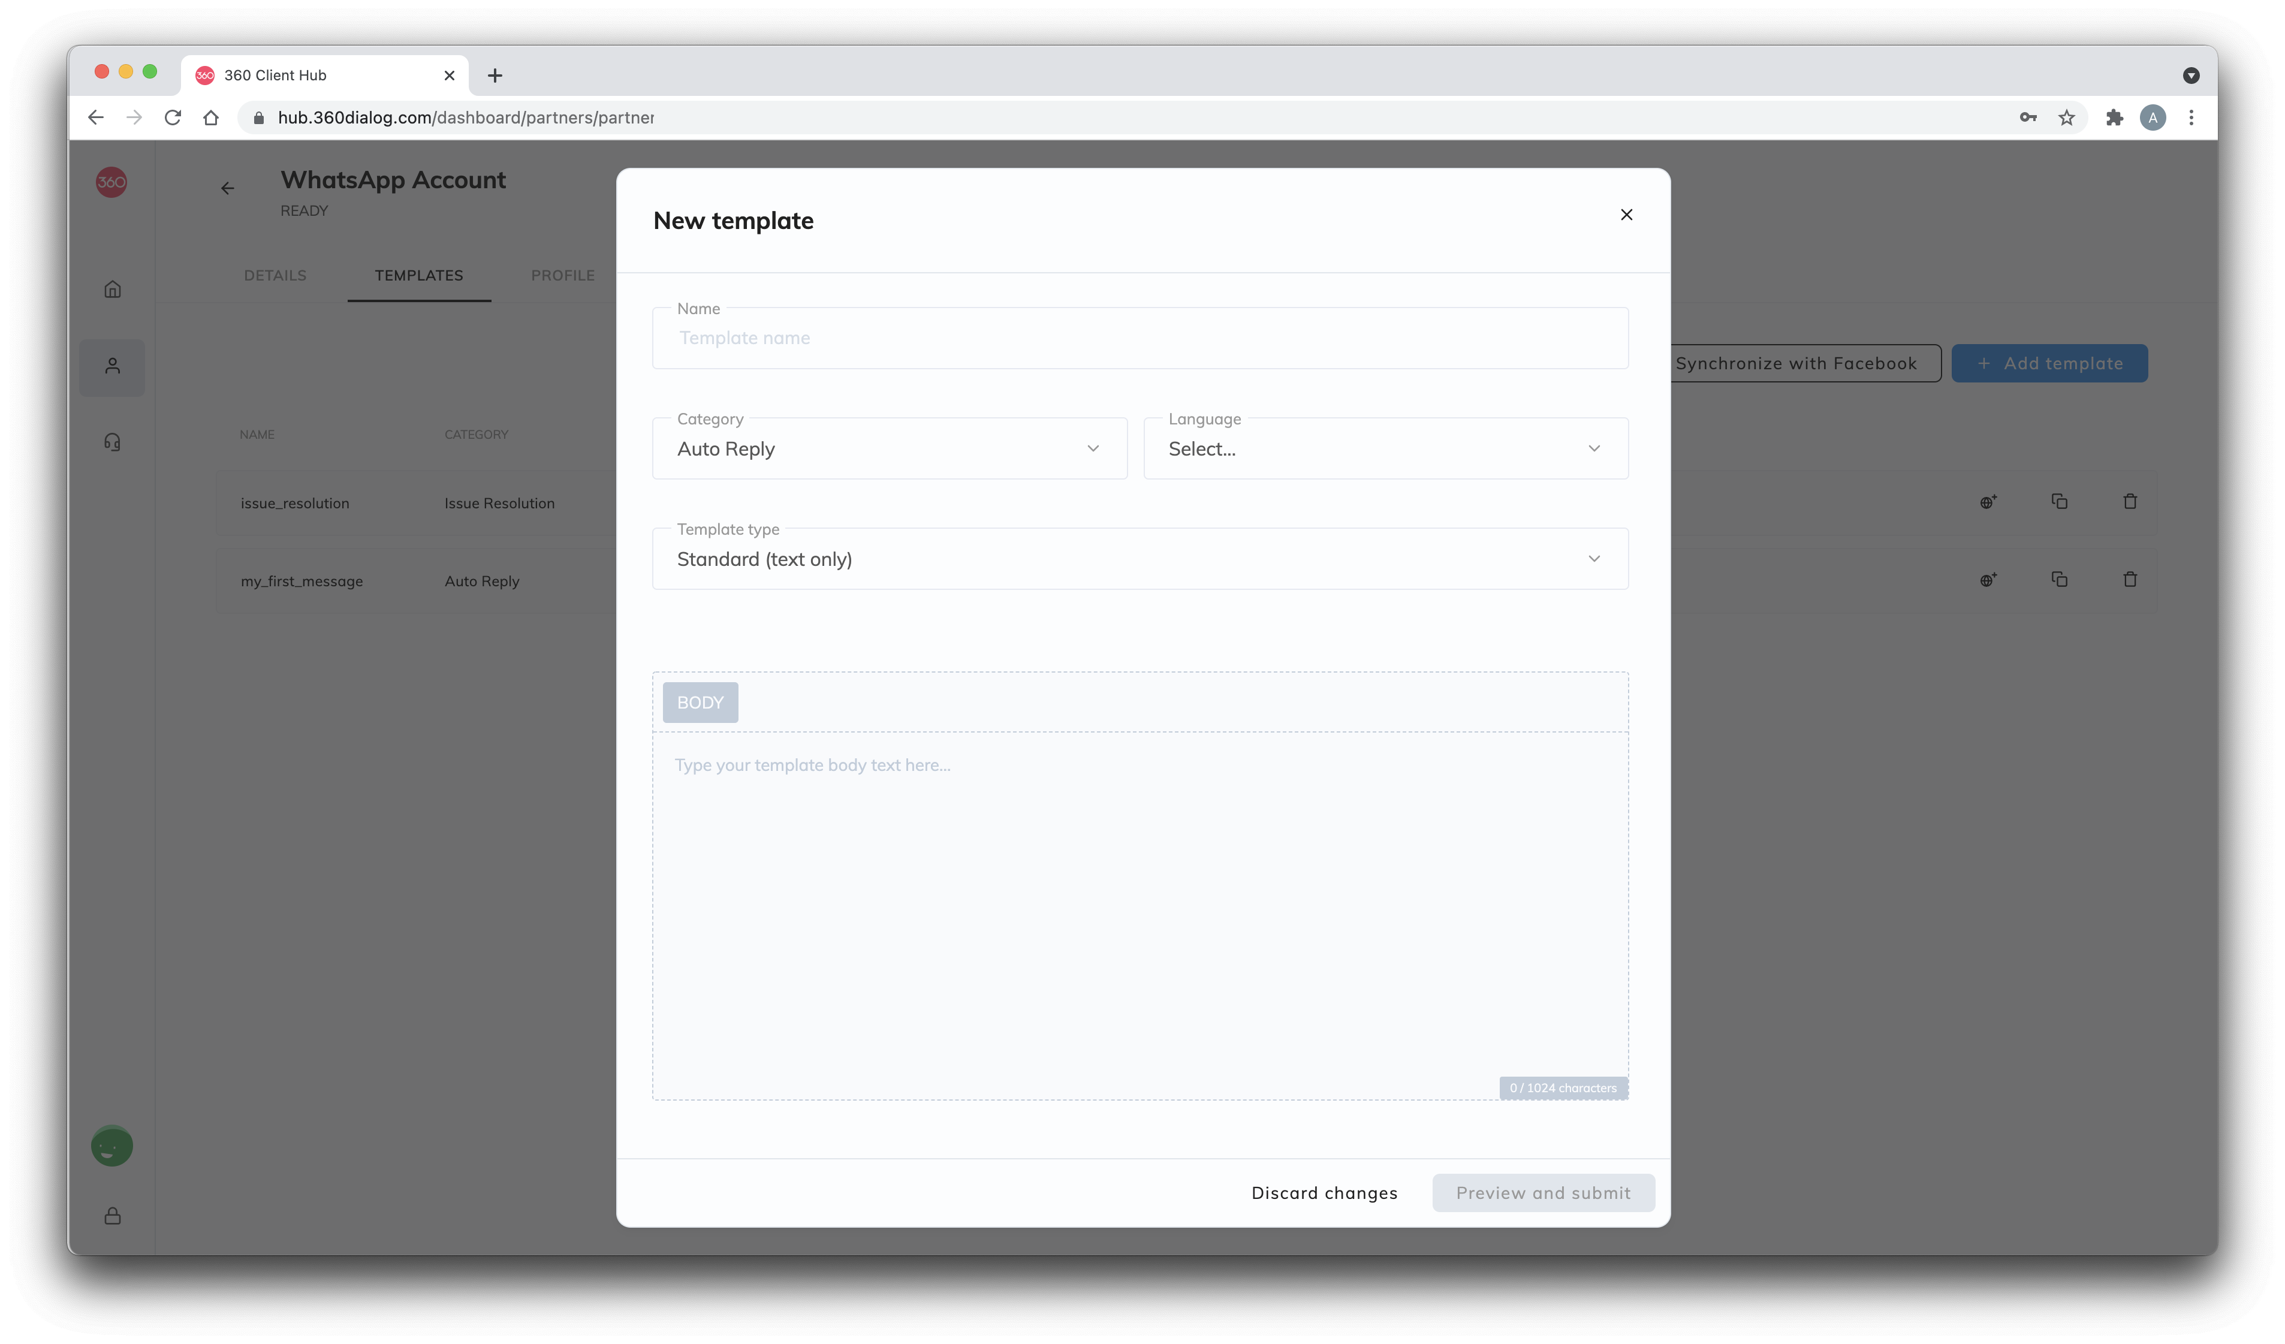The image size is (2285, 1344).
Task: Go back using the page back arrow
Action: click(x=228, y=189)
